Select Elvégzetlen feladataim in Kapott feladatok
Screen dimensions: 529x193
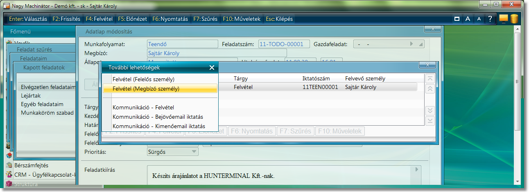click(48, 87)
